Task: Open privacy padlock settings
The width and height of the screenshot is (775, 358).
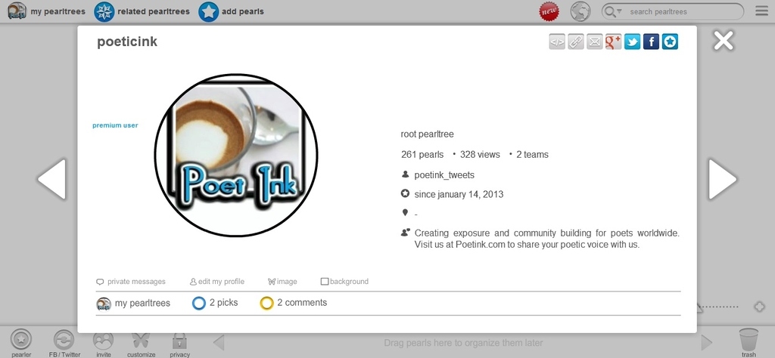Action: coord(179,344)
